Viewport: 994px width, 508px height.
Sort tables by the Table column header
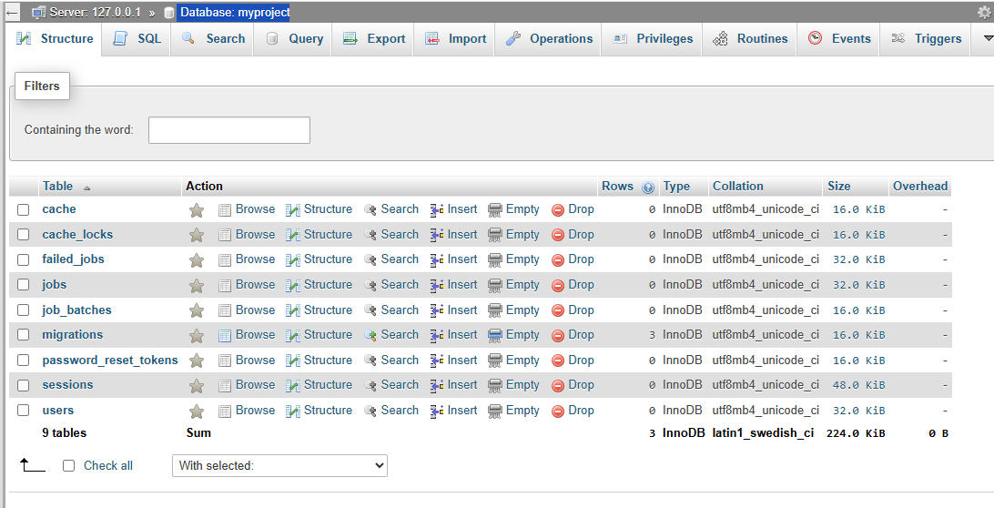pos(57,186)
